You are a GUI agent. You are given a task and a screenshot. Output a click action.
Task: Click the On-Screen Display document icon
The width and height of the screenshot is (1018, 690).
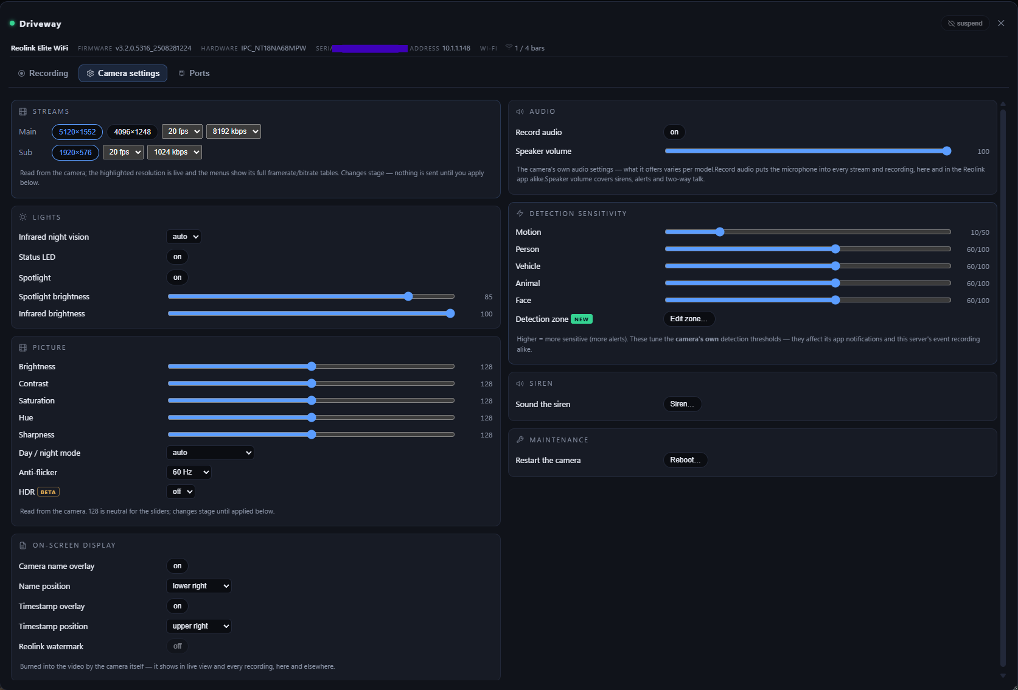point(23,546)
